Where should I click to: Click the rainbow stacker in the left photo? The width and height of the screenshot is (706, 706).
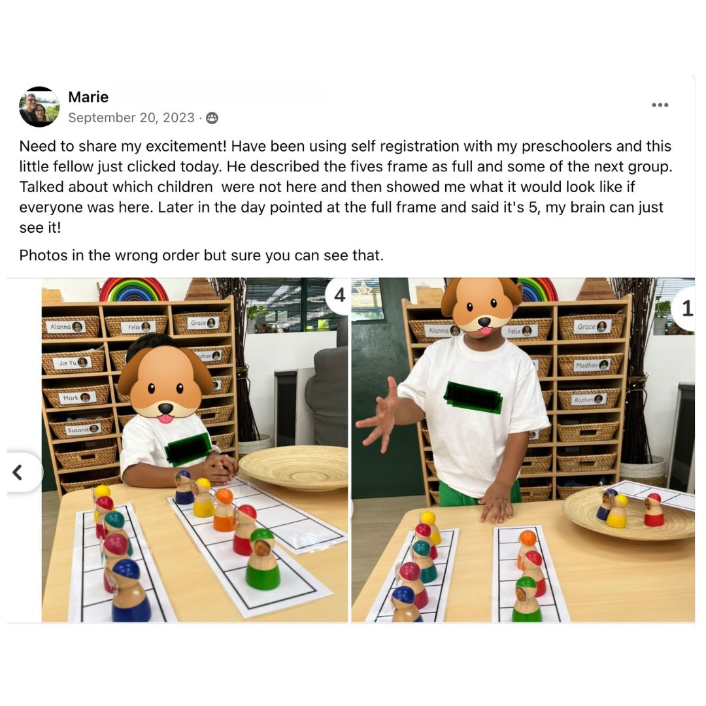click(133, 290)
